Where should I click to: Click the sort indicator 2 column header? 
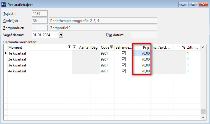(74, 47)
